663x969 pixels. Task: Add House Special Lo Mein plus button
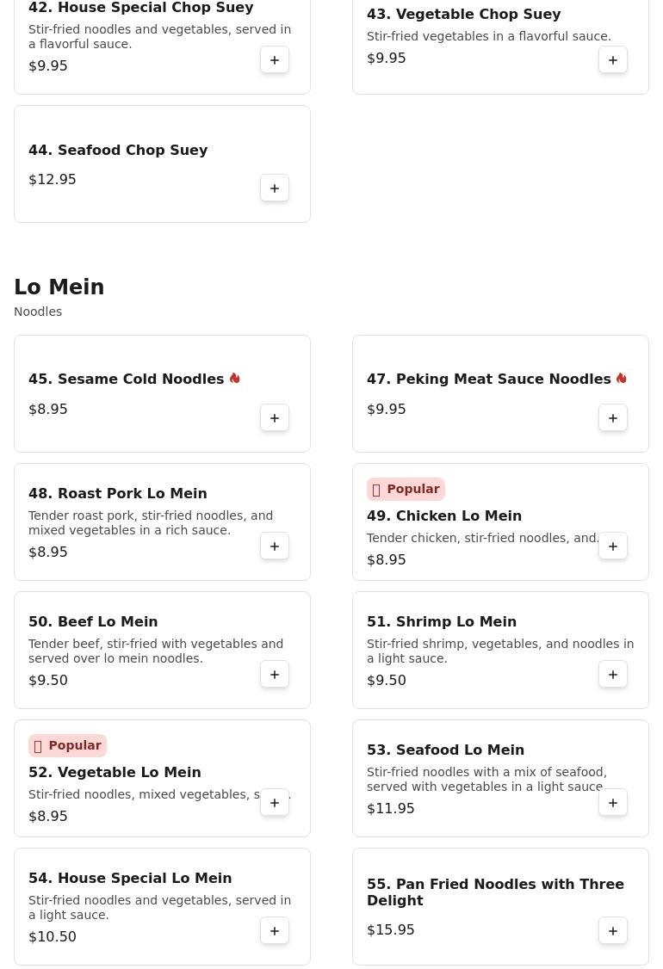pyautogui.click(x=275, y=930)
